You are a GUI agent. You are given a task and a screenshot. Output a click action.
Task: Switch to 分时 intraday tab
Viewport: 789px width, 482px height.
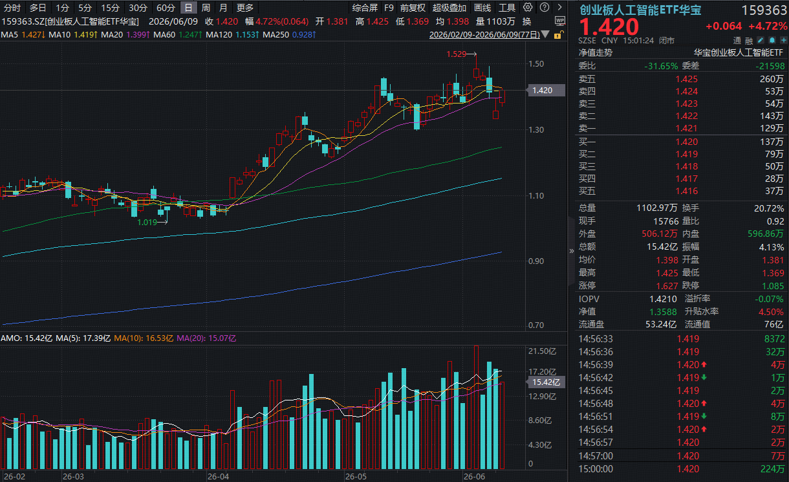click(12, 8)
